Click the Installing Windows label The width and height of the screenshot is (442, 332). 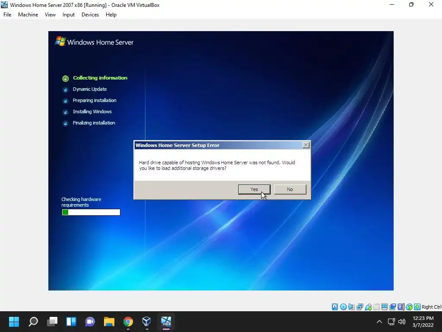92,112
